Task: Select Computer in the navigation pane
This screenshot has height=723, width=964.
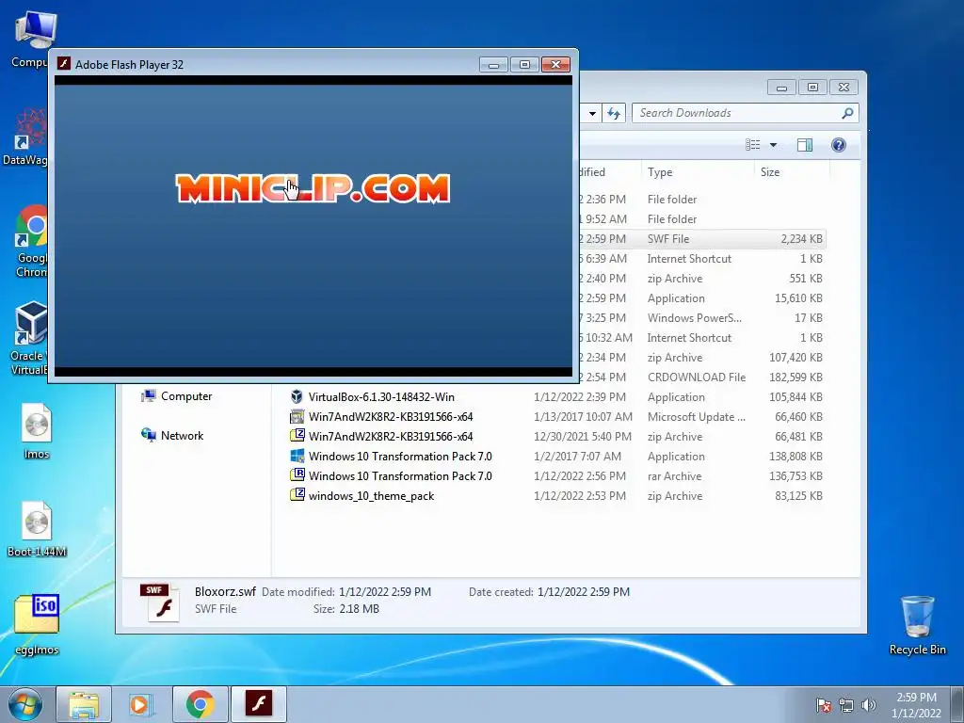Action: click(x=177, y=396)
